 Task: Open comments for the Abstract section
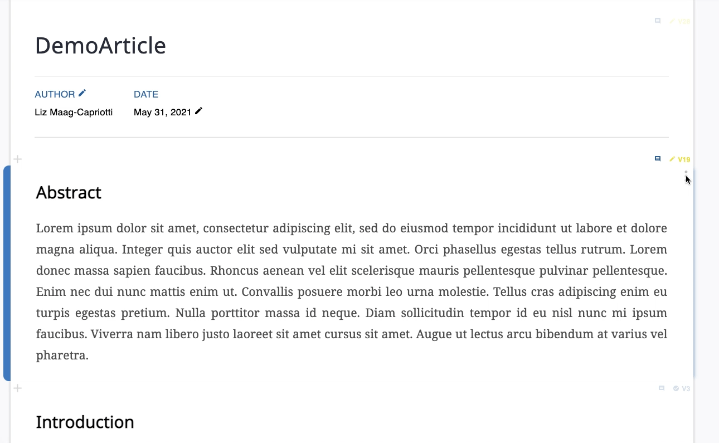pos(658,159)
